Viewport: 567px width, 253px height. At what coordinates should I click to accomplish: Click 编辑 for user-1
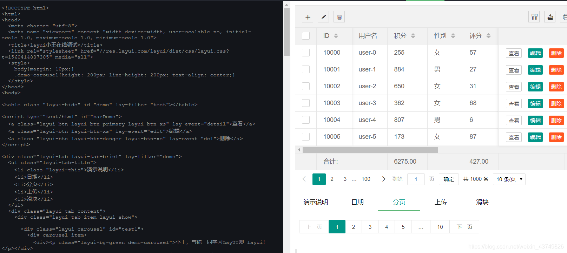point(535,70)
